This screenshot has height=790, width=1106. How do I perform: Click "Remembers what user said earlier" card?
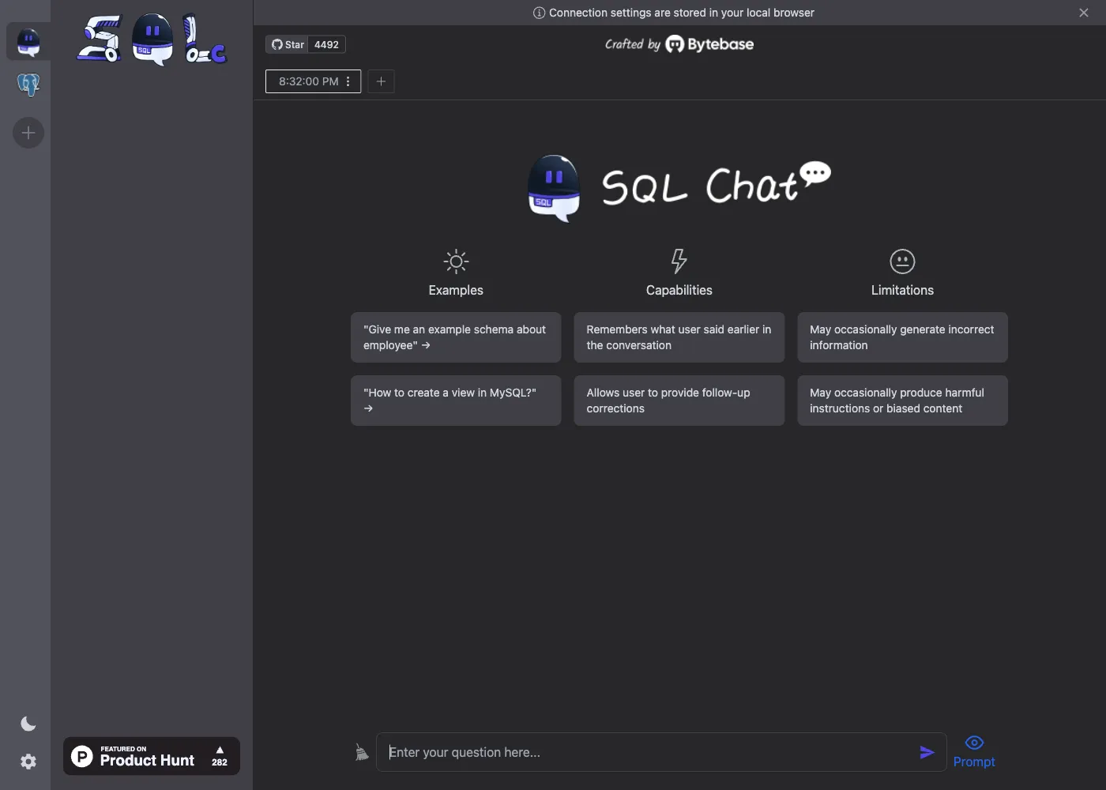click(x=679, y=337)
